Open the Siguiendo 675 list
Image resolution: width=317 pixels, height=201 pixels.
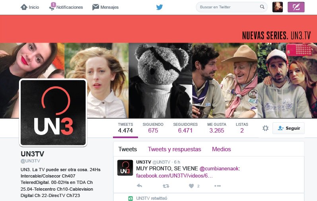click(153, 128)
